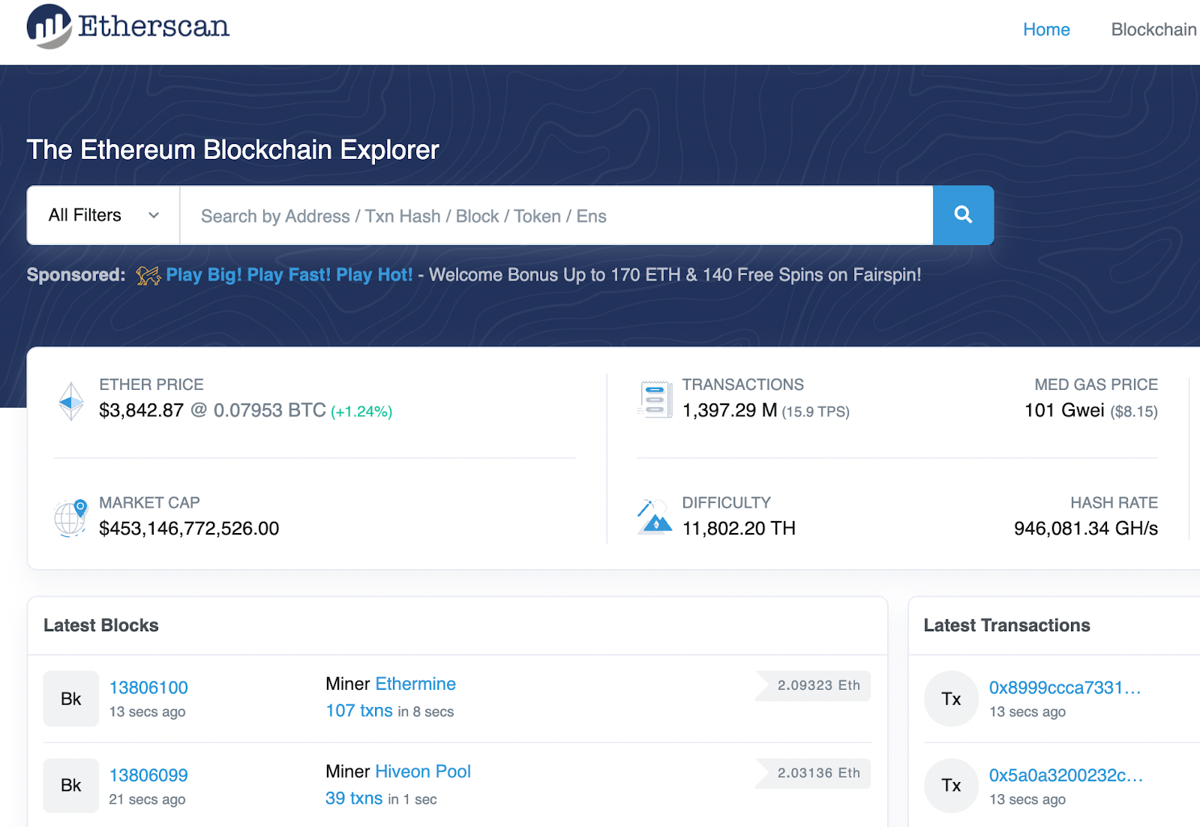Open the Blockchain menu
Screen dimensions: 1200x827
(1153, 29)
